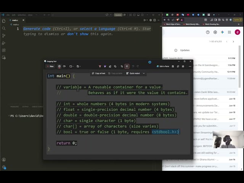Switch to the Problems panel tab
The image size is (244, 183).
click(x=14, y=107)
